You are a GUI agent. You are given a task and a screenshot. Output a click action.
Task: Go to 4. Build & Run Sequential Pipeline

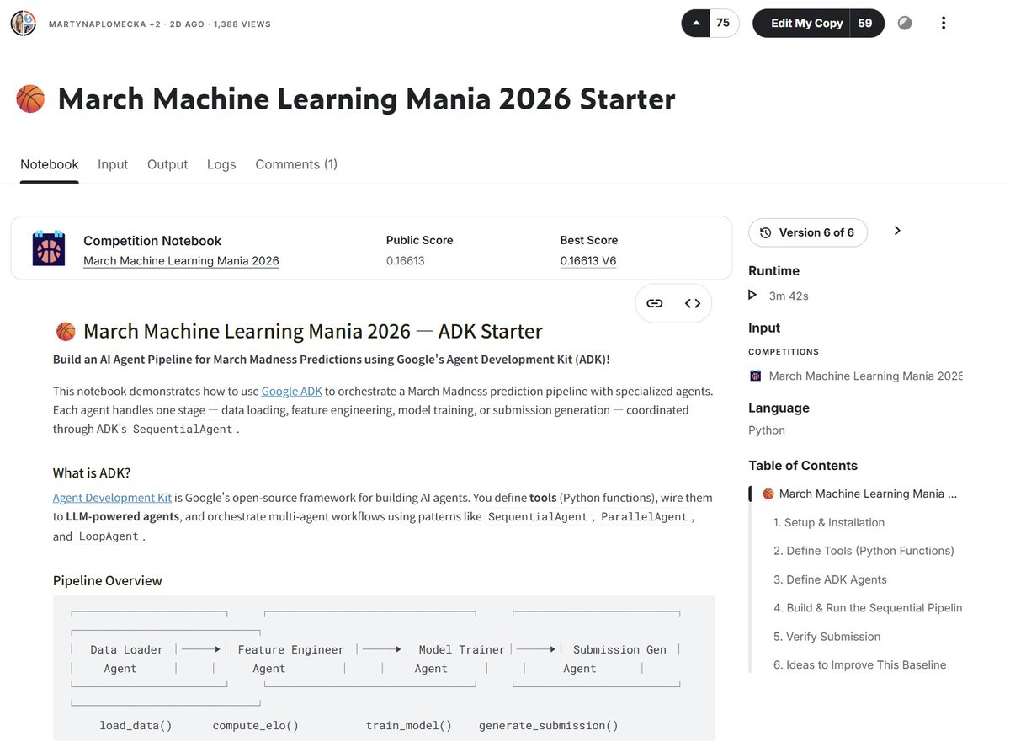click(x=868, y=608)
